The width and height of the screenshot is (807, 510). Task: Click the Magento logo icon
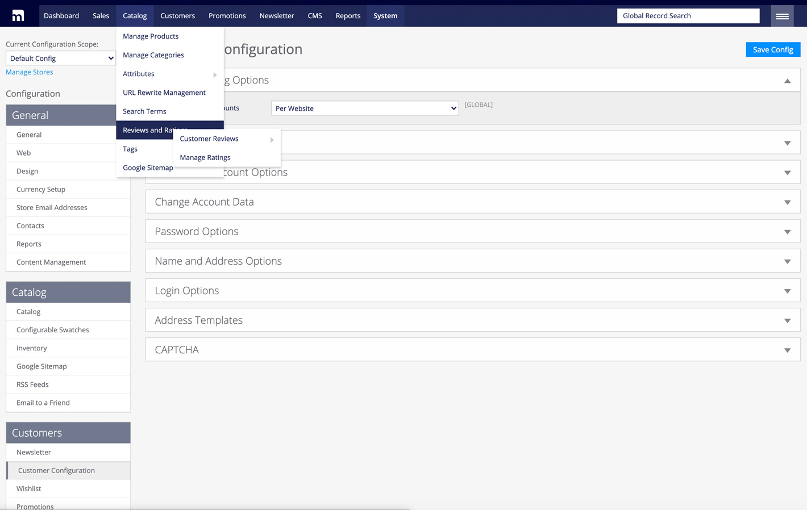(18, 16)
